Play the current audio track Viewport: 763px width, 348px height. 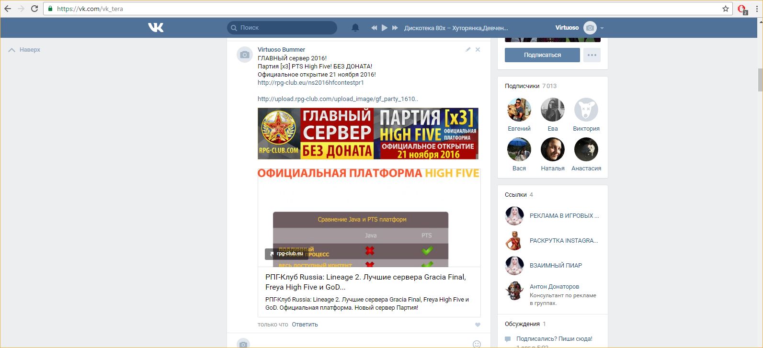pos(384,28)
